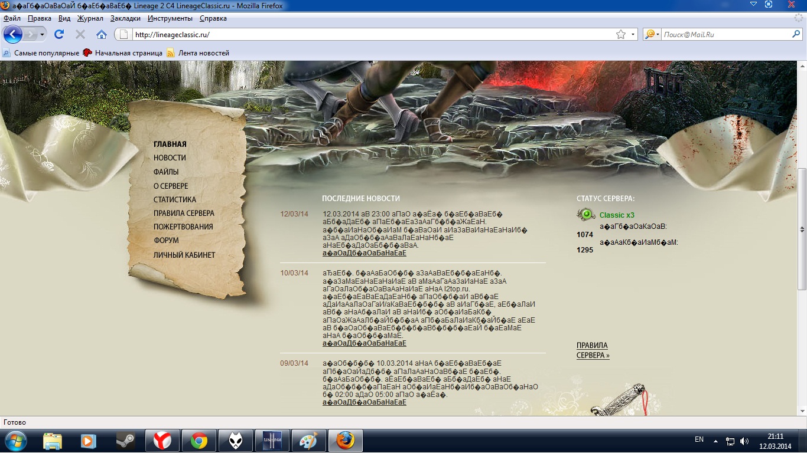This screenshot has height=453, width=807.
Task: Open ЛИЧНЫЙ КАБИНЕТ in the site menu
Action: coord(184,255)
